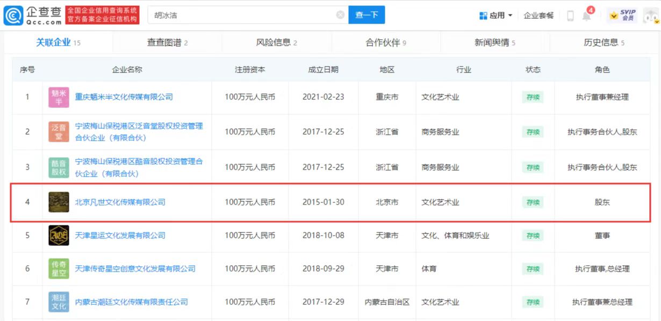
Task: Click 存续 status tag in row 1
Action: click(533, 97)
